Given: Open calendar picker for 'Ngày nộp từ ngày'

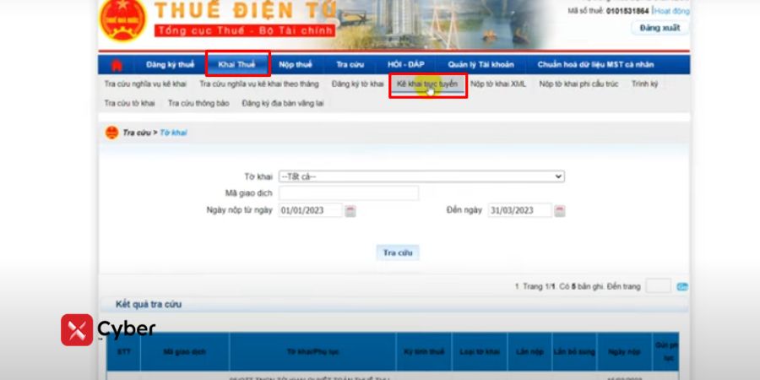Looking at the screenshot, I should 350,211.
